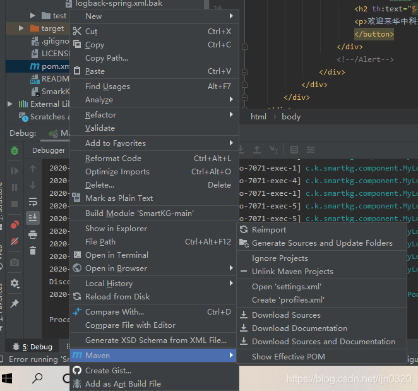The image size is (418, 391).
Task: Expand the External Libraries node
Action: click(x=9, y=104)
